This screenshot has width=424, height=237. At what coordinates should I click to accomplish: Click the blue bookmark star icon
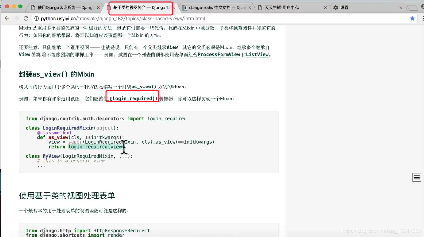412,19
